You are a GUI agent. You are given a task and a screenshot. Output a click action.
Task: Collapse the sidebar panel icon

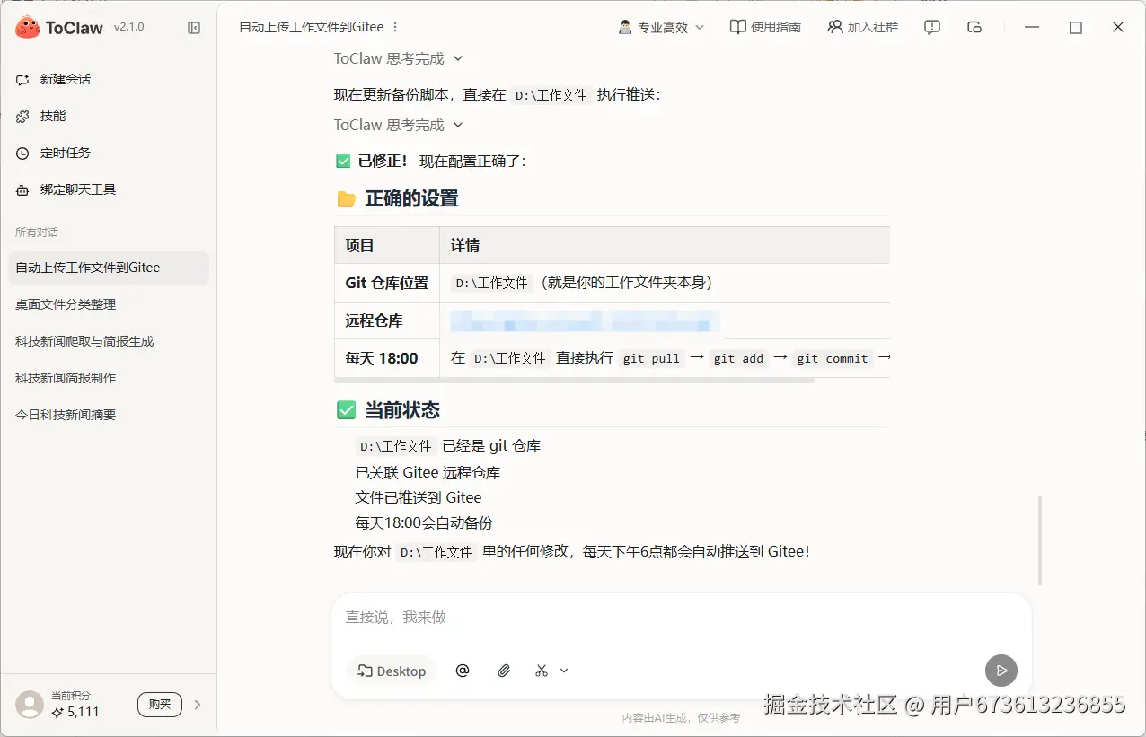(x=194, y=28)
